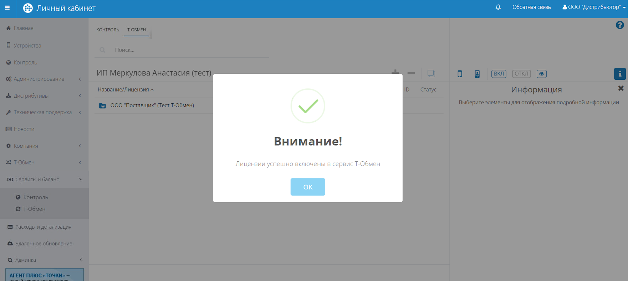Toggle the eye visibility button

541,74
